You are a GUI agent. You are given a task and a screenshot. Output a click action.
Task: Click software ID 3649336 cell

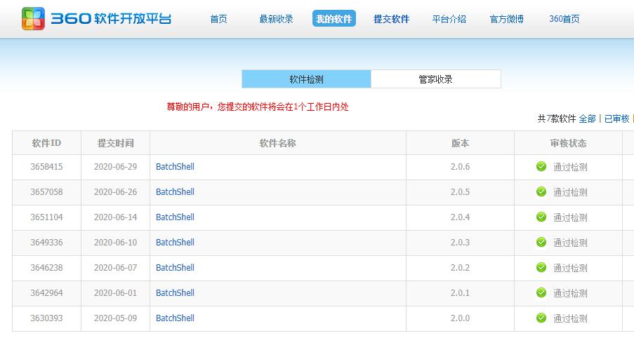(x=46, y=243)
